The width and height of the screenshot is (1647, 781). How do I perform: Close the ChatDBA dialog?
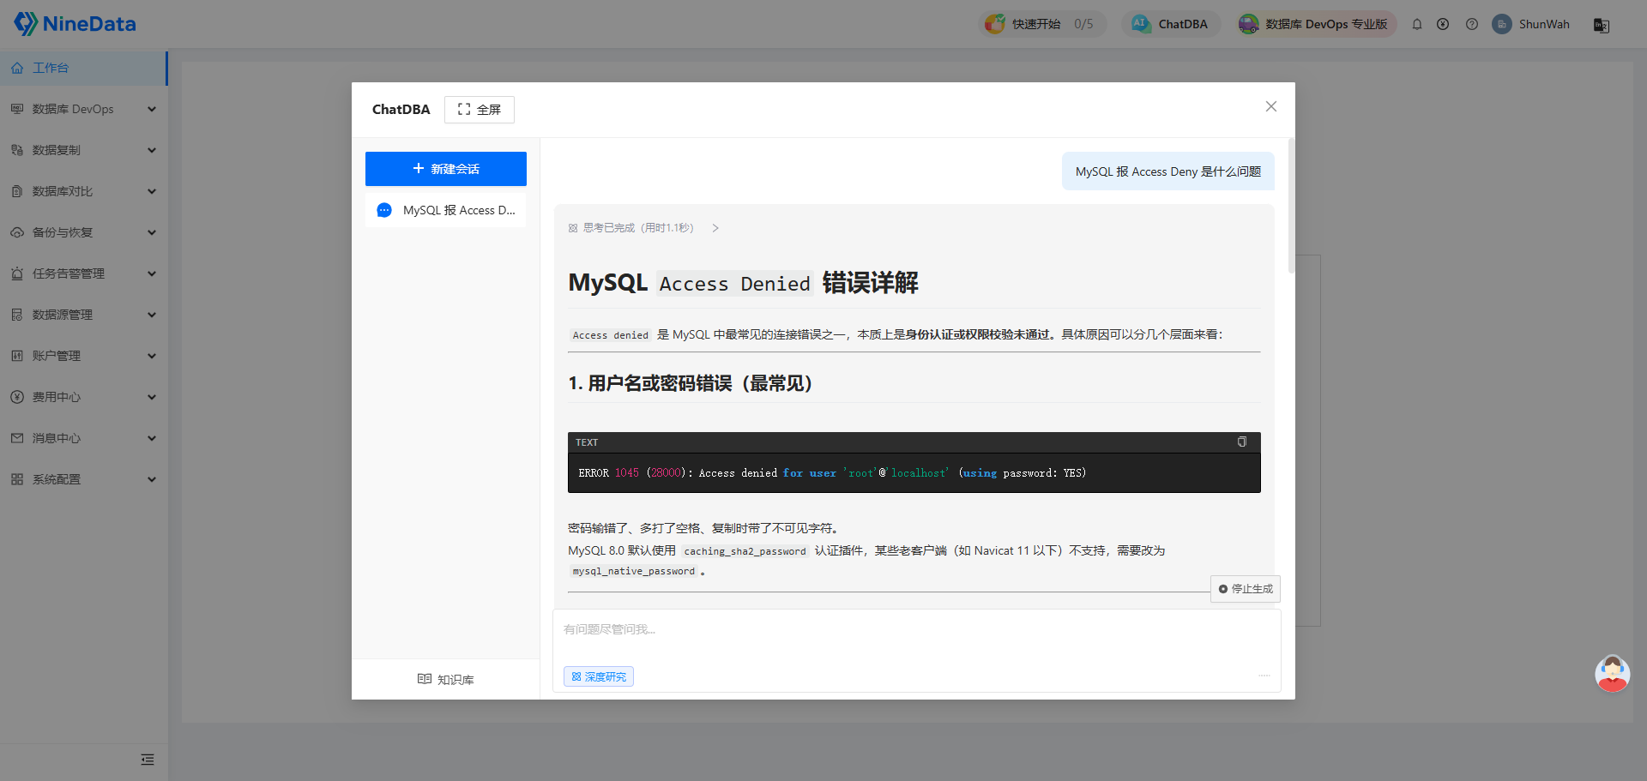[x=1271, y=106]
